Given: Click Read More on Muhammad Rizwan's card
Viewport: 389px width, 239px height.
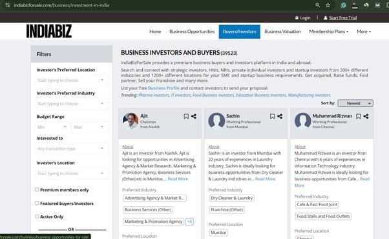Looking at the screenshot, I should [x=364, y=179].
